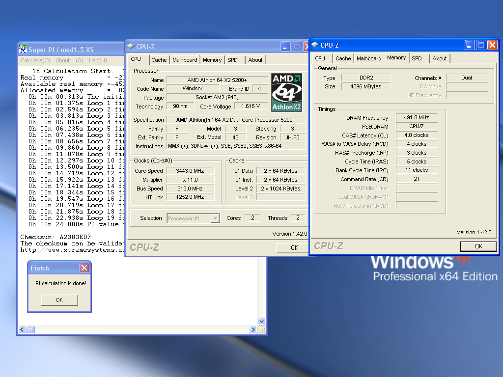Open the Processor #1 selection dropdown
503x377 pixels.
pyautogui.click(x=215, y=218)
